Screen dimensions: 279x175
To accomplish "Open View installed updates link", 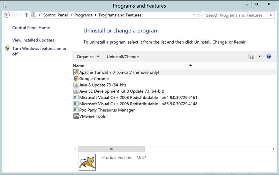I will click(x=33, y=40).
